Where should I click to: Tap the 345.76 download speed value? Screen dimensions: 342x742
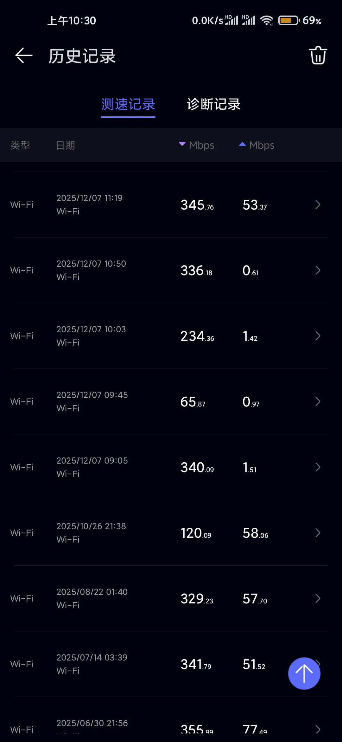[x=197, y=205]
